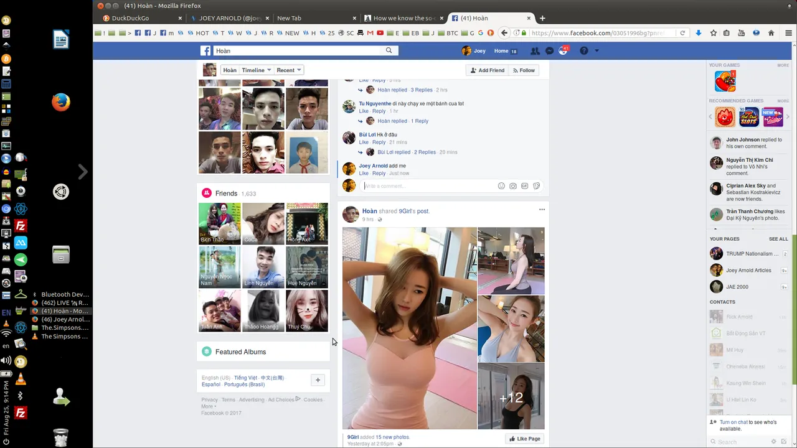Viewport: 797px width, 448px height.
Task: Click the Facebook logo in the blue bar
Action: point(205,51)
